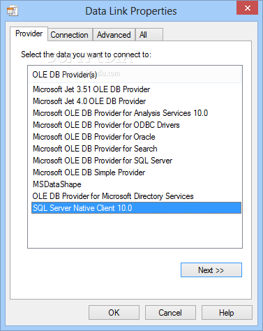The width and height of the screenshot is (263, 331).
Task: Click the Data Link Properties title bar icon
Action: pyautogui.click(x=13, y=11)
